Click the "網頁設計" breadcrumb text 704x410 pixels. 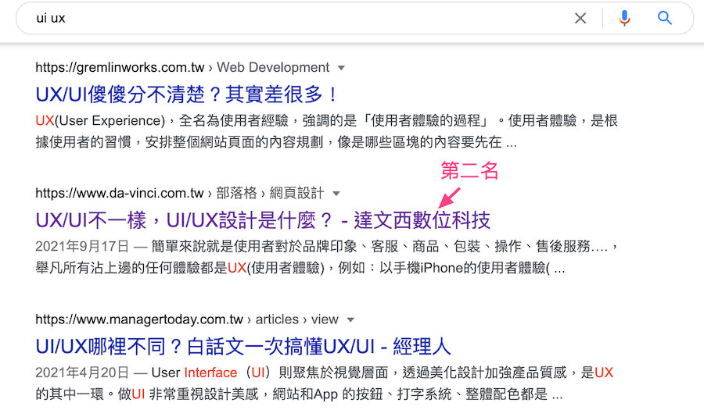tap(296, 194)
